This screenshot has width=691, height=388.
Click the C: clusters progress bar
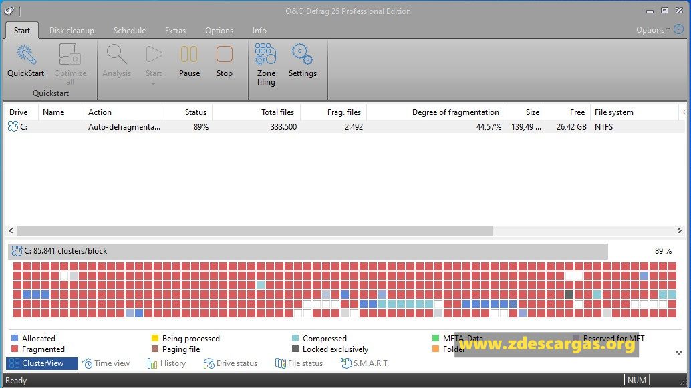tap(308, 251)
